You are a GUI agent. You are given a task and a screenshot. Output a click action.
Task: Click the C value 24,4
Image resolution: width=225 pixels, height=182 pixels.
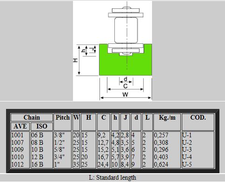pyautogui.click(x=103, y=164)
